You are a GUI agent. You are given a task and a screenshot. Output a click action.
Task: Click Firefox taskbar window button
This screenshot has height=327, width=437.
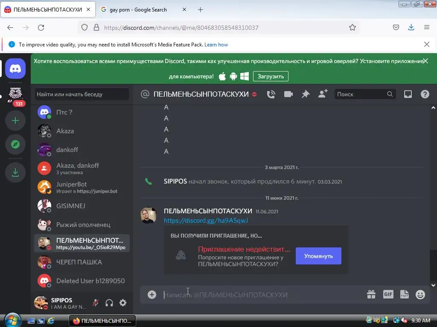click(x=102, y=321)
